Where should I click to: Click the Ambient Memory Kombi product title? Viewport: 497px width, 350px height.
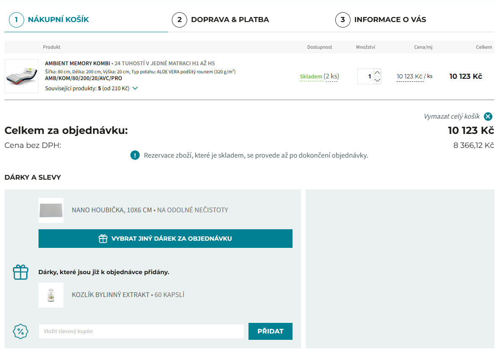77,64
